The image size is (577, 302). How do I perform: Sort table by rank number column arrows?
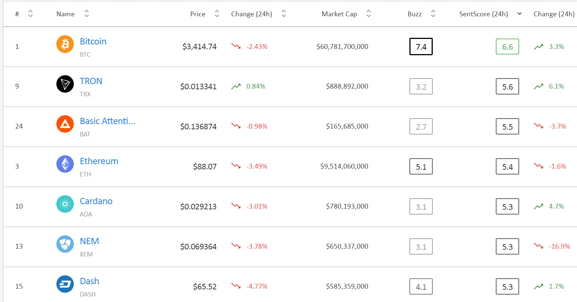(30, 14)
